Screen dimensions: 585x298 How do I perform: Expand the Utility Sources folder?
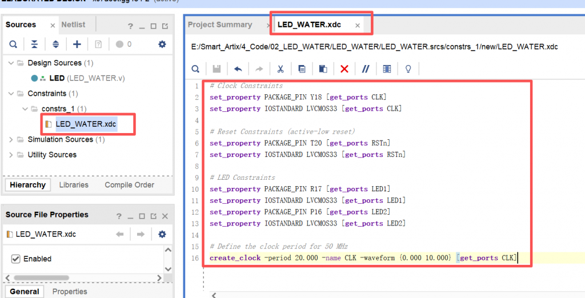(x=11, y=155)
